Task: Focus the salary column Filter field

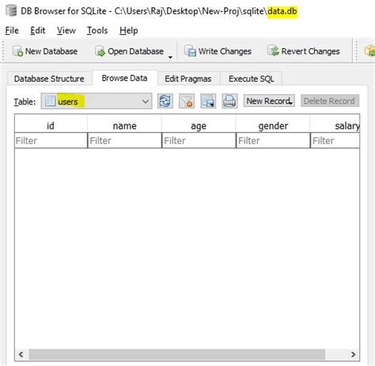Action: pos(335,141)
